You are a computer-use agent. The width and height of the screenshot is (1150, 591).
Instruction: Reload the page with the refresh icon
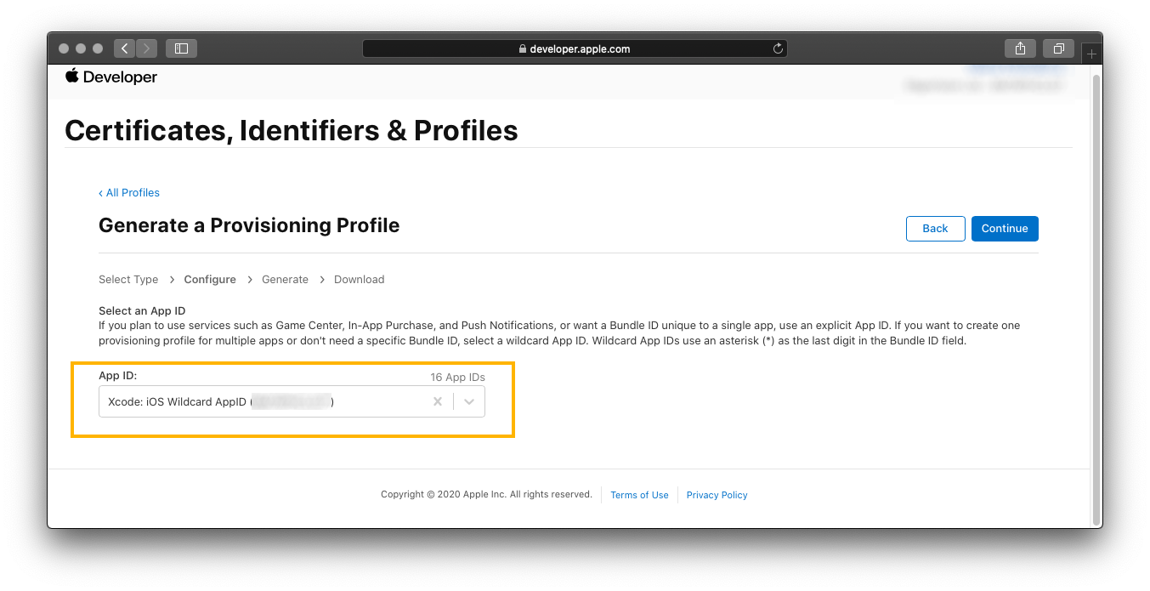(x=777, y=49)
